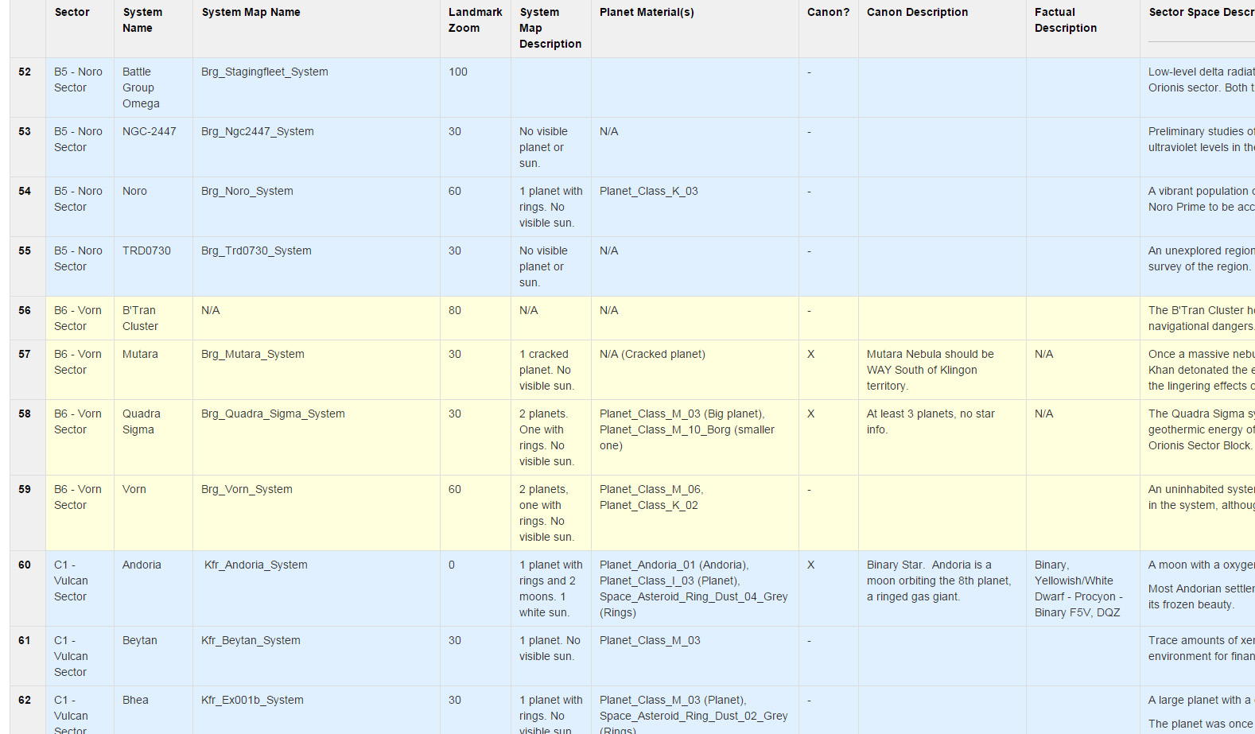Click the B6 - Vorn Sector cell in row 56
The height and width of the screenshot is (734, 1255).
point(80,318)
